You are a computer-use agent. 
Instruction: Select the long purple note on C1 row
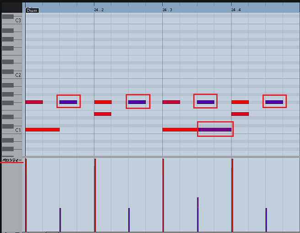tap(215, 129)
